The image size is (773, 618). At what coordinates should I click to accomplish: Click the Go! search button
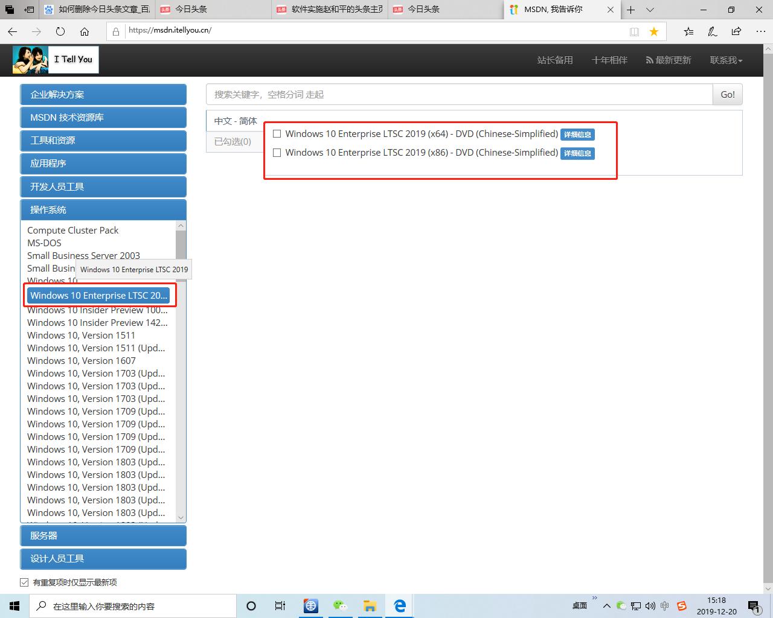[728, 94]
